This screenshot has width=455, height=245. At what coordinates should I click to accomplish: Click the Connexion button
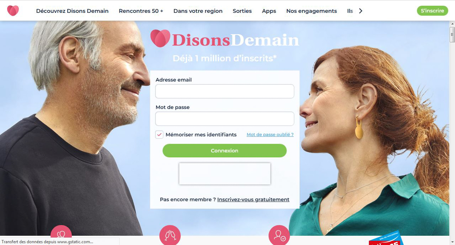pyautogui.click(x=225, y=151)
